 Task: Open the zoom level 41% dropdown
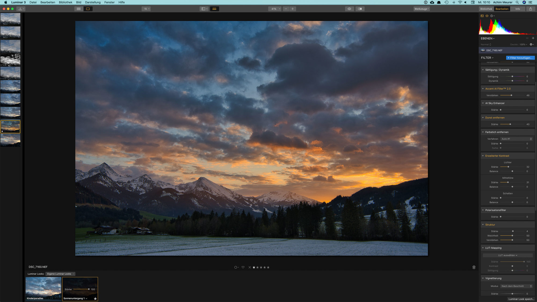[275, 9]
